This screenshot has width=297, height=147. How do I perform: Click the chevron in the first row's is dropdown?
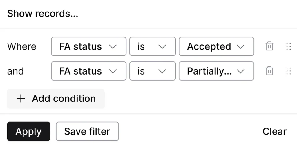[162, 46]
